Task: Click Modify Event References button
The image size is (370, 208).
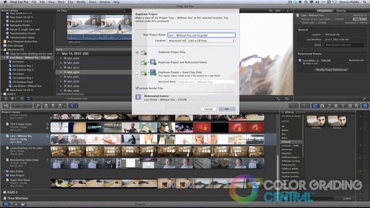Action: coord(331,70)
